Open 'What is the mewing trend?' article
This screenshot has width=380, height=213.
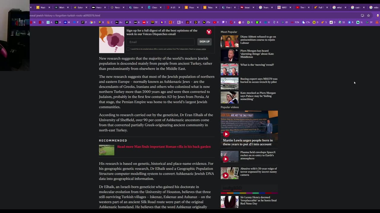pos(257,65)
